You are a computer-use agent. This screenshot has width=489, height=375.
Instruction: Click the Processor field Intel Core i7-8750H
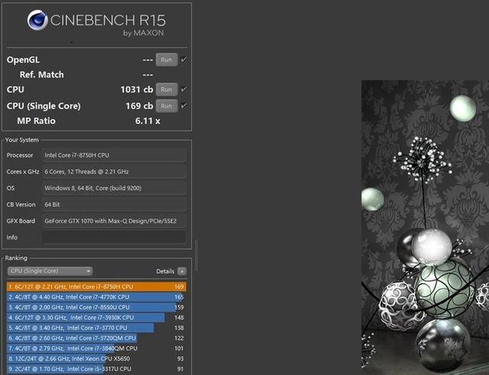(114, 155)
